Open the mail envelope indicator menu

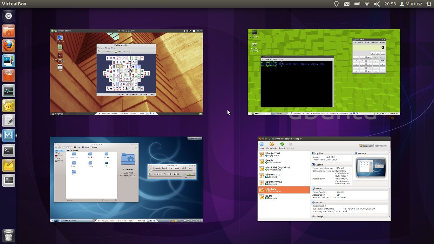pyautogui.click(x=347, y=4)
